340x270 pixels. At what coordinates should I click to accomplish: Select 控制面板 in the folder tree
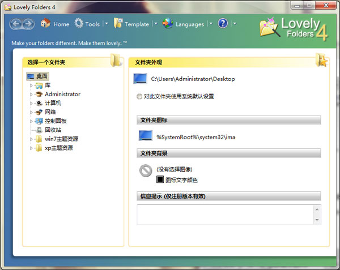(56, 121)
